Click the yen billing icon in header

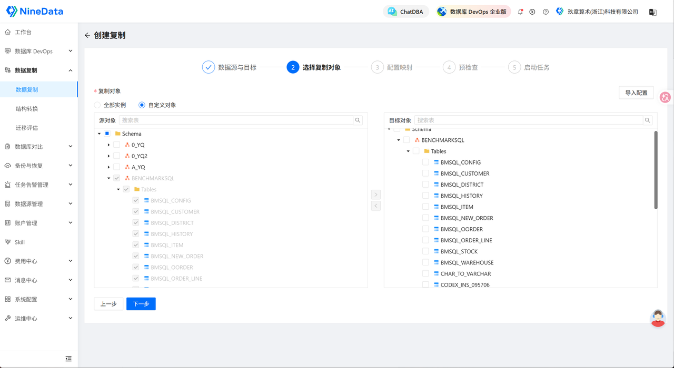tap(532, 12)
